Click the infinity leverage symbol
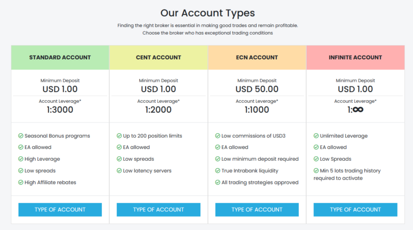Image resolution: width=413 pixels, height=230 pixels. click(x=358, y=110)
